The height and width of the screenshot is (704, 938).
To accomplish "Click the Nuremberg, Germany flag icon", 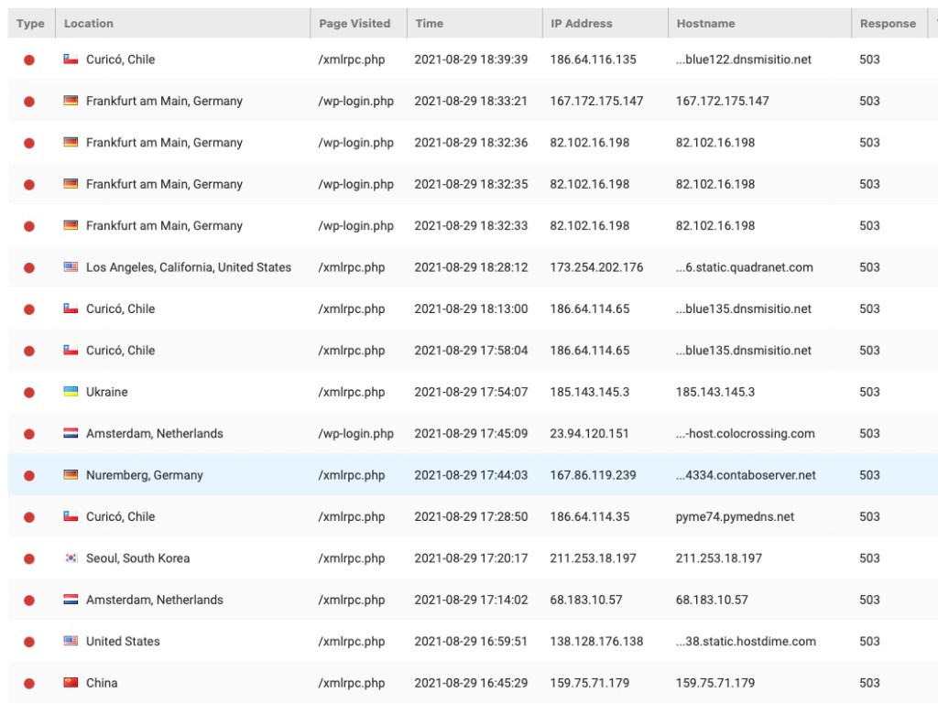I will tap(71, 475).
